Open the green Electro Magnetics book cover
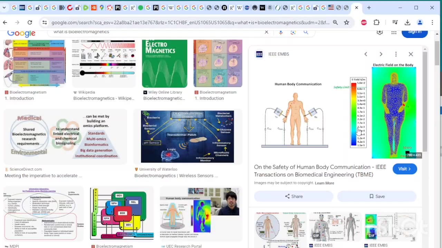The height and width of the screenshot is (248, 442). click(164, 63)
